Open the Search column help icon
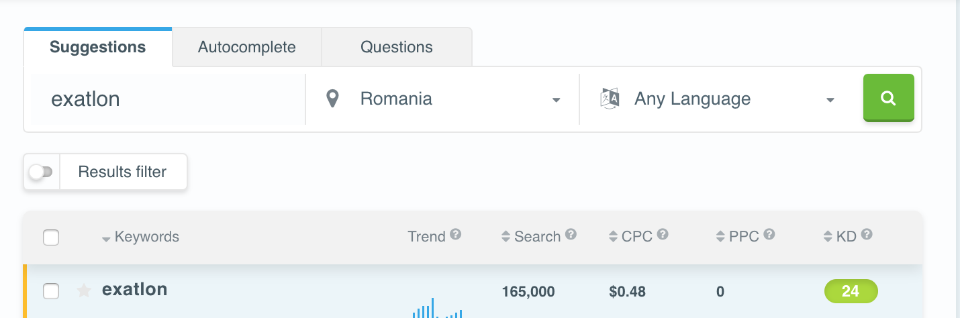This screenshot has width=960, height=318. [571, 235]
